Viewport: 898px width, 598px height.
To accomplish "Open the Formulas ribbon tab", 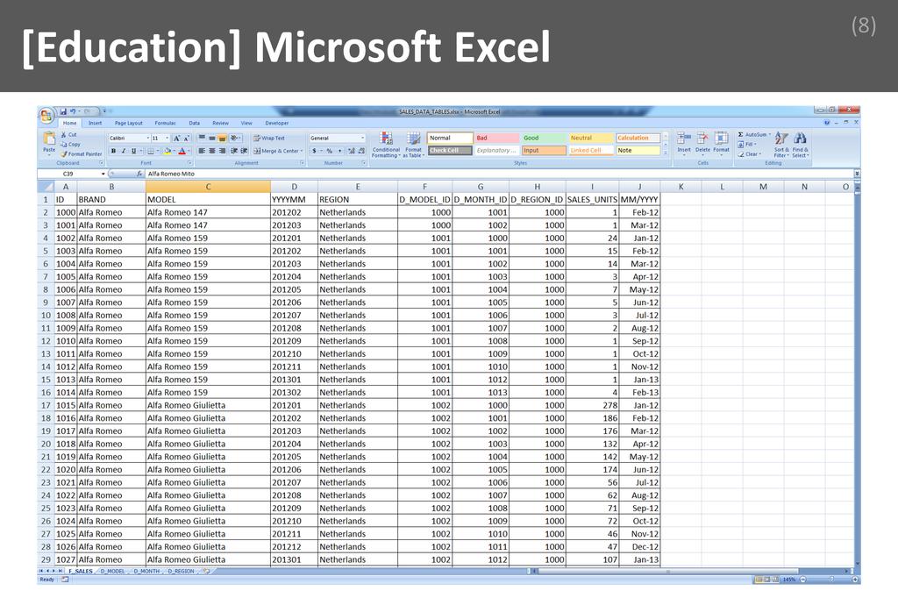I will (165, 123).
